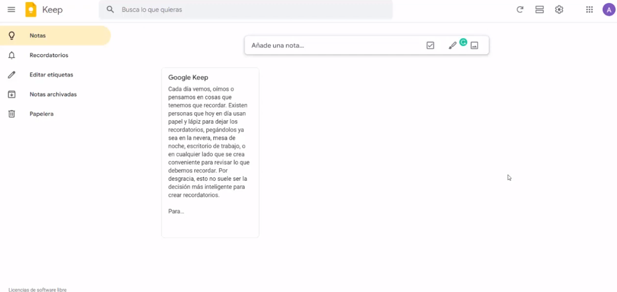Open the Google Keep note card
Viewport: 617px width, 292px height.
tap(210, 153)
